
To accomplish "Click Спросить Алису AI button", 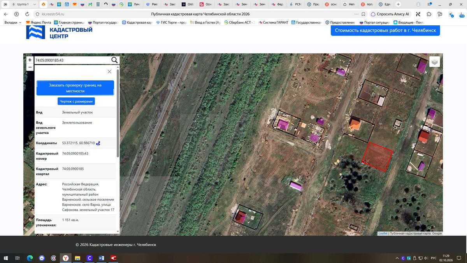I will click(x=390, y=14).
